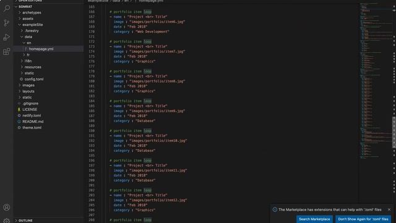Click the text "images/portfolio/item11.jpg"

pyautogui.click(x=158, y=170)
